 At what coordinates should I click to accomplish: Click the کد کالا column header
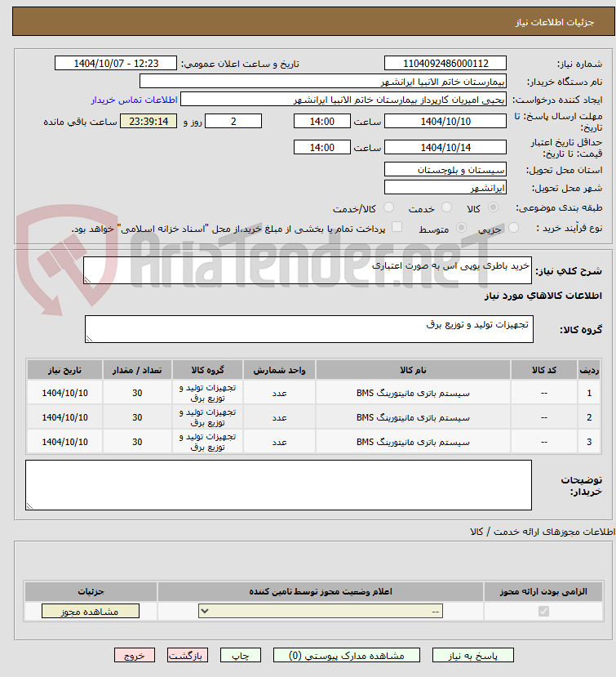(x=544, y=371)
